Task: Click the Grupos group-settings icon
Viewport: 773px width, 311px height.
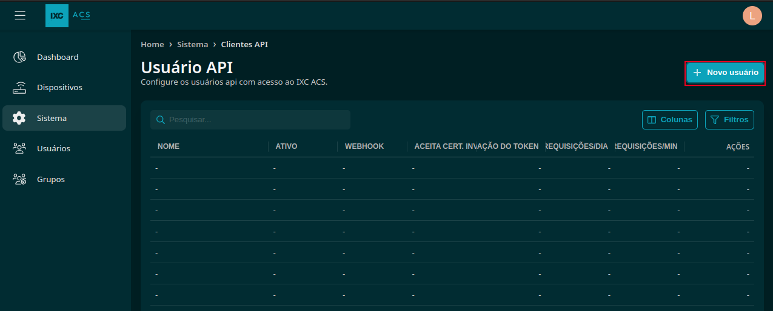Action: point(19,179)
